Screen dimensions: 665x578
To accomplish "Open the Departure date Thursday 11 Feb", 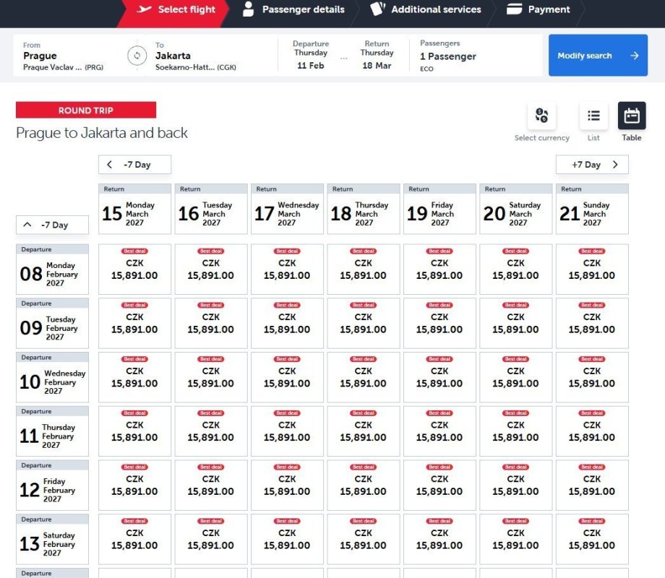I will pos(310,55).
